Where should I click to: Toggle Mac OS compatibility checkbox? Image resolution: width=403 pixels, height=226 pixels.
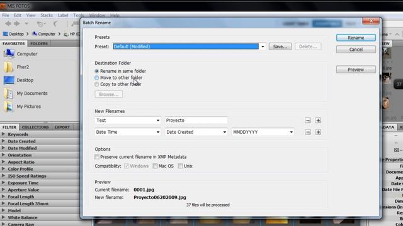click(155, 166)
